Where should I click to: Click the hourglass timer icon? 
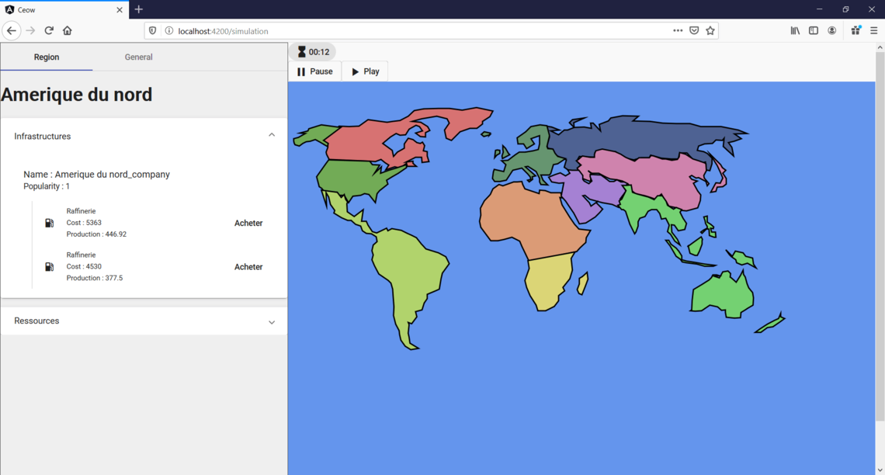pos(302,52)
